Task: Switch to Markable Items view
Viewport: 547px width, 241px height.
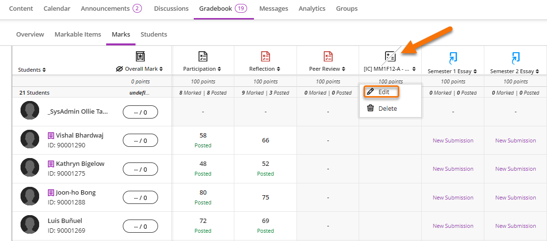Action: coord(78,35)
